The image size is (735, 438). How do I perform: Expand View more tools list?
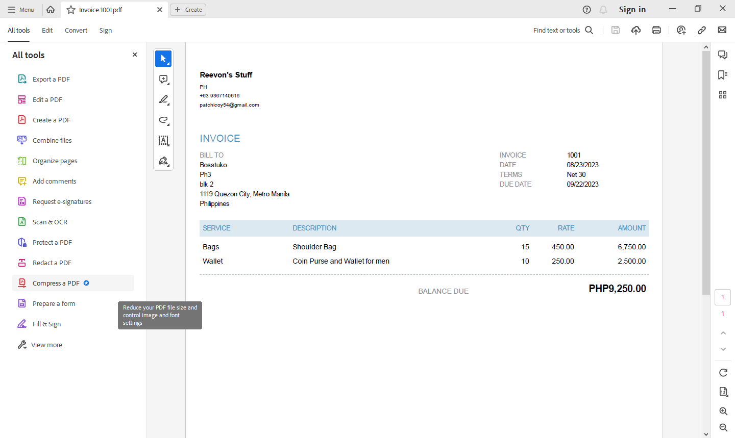46,345
